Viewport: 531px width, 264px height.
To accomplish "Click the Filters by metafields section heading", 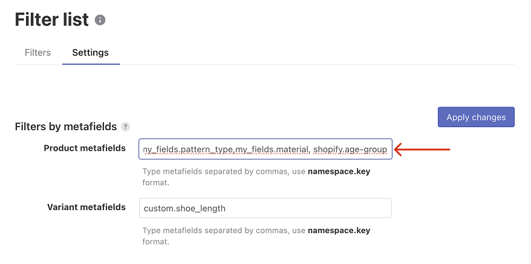I will (x=66, y=127).
